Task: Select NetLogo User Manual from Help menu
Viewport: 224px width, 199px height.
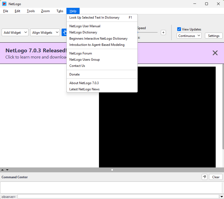Action: (85, 26)
